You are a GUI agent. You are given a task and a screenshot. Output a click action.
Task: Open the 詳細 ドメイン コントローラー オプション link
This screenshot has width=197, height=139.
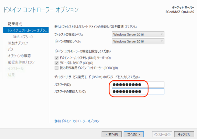77,121
